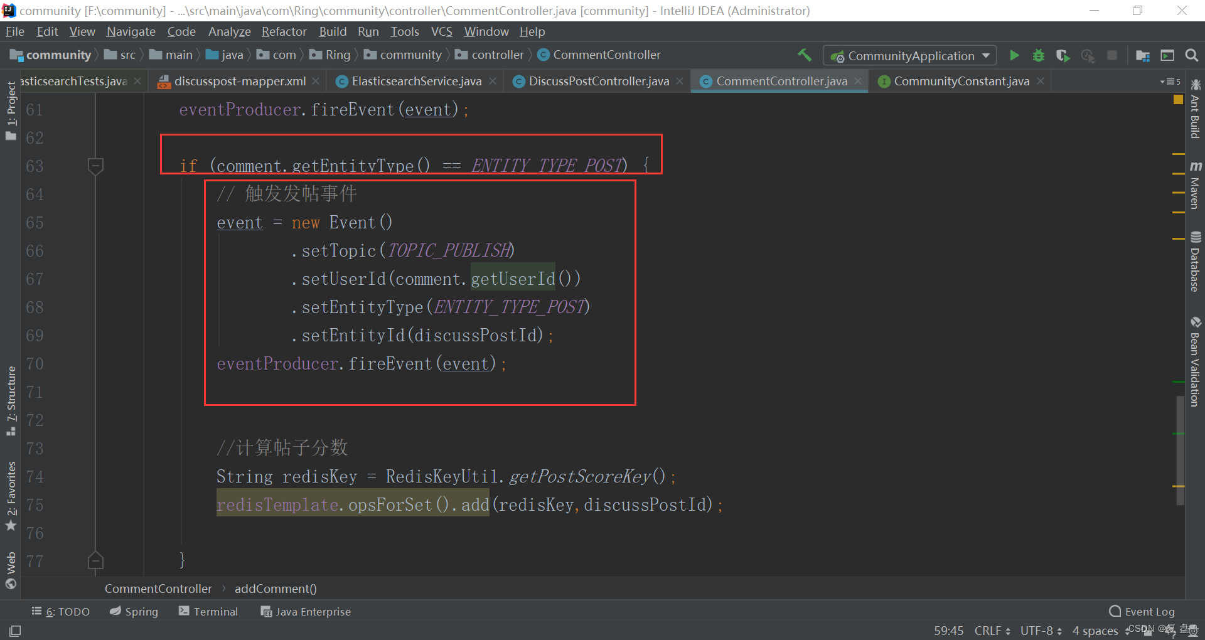This screenshot has width=1205, height=640.
Task: Close the ElasticsearchService.java tab
Action: coord(493,81)
